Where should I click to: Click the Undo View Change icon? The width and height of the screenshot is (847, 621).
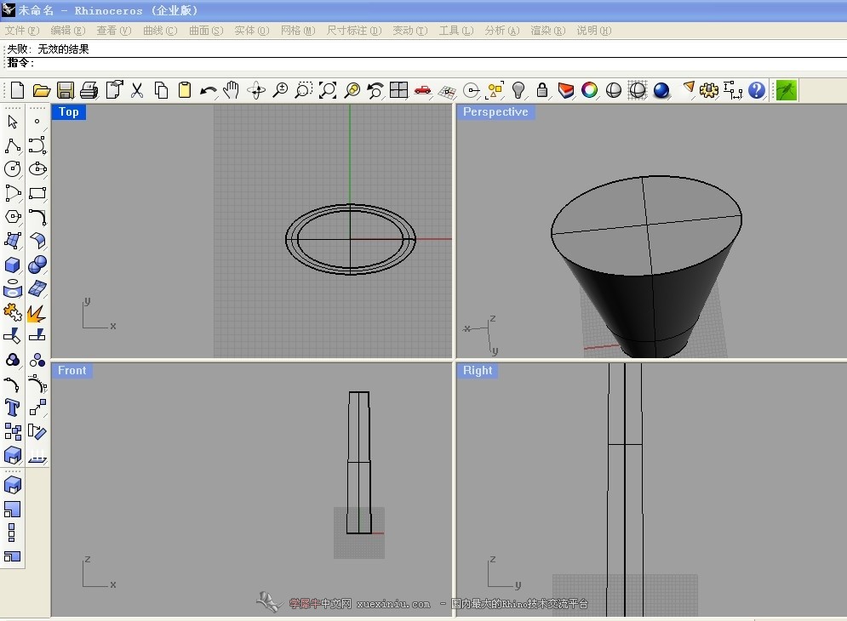click(375, 90)
